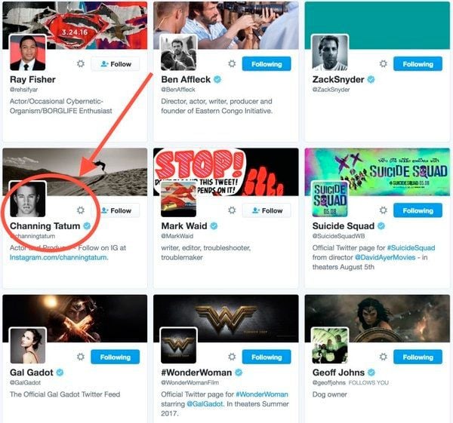Screen dimensions: 453x423
Task: Open gear menu on Geoff Johns card
Action: click(383, 357)
